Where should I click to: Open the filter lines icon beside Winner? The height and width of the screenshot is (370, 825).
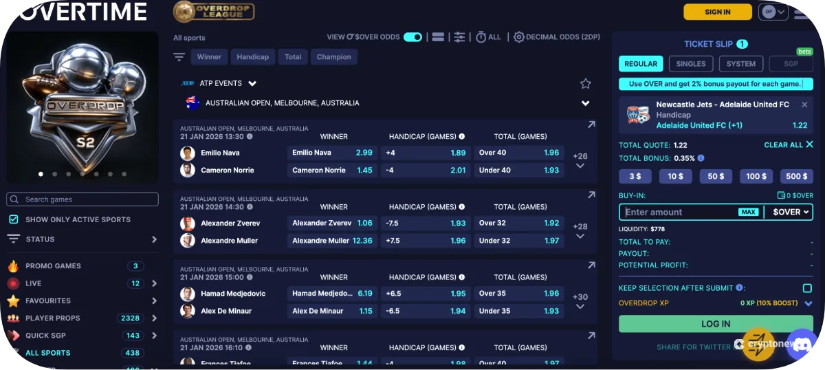(x=179, y=57)
